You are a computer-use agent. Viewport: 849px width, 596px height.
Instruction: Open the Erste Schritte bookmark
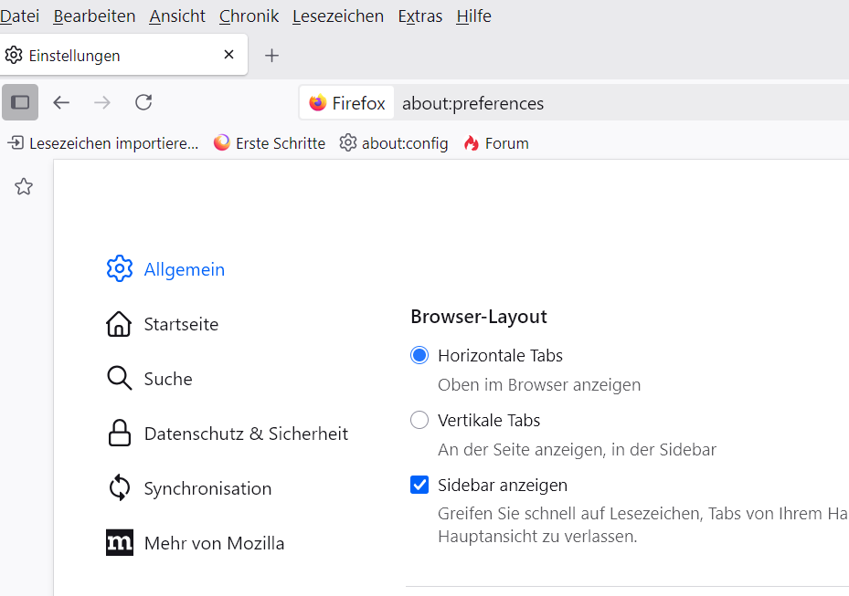tap(270, 143)
